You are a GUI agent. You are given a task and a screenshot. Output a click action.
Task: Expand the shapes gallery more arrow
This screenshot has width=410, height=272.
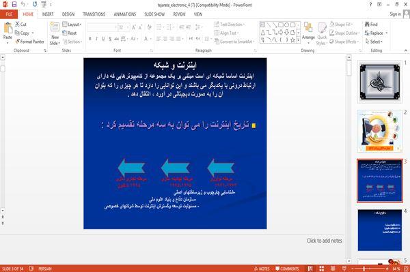(298, 40)
